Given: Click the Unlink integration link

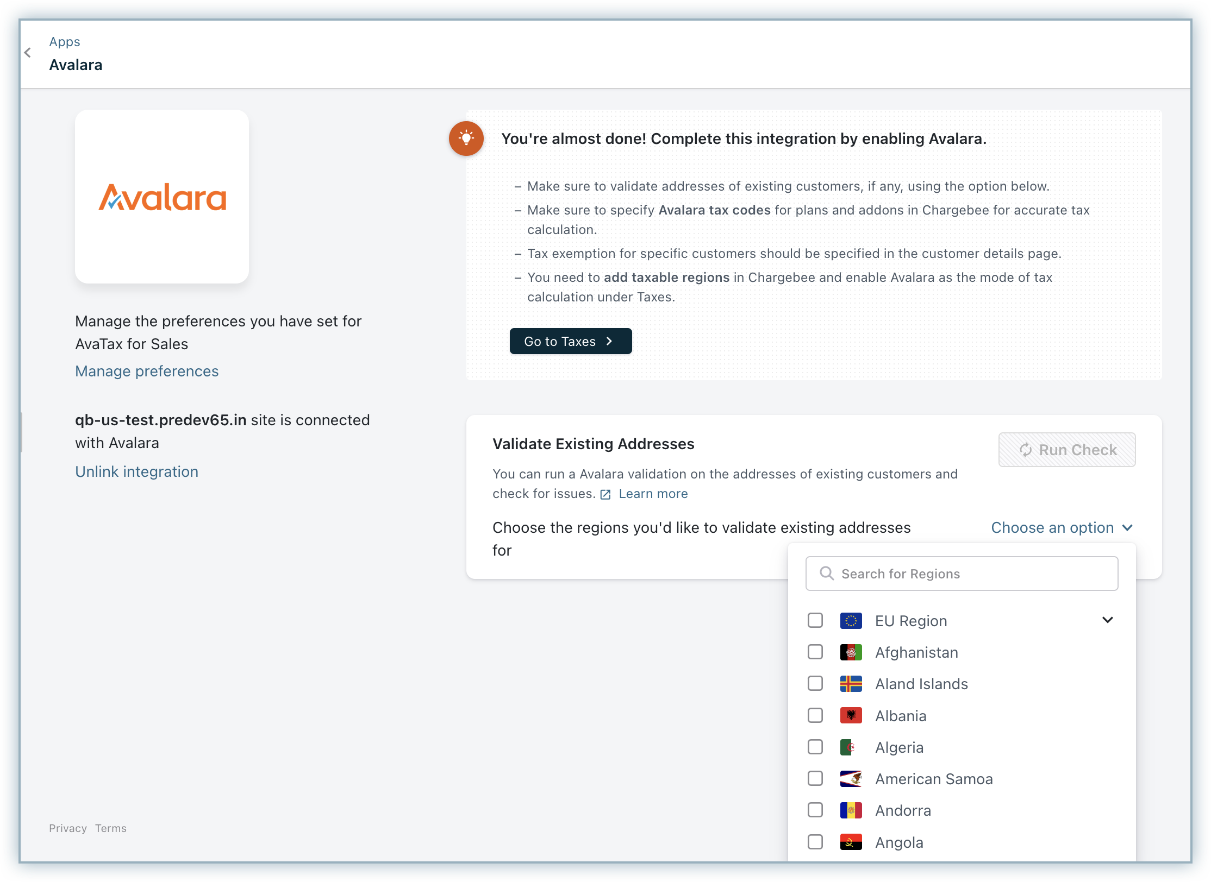Looking at the screenshot, I should click(136, 472).
